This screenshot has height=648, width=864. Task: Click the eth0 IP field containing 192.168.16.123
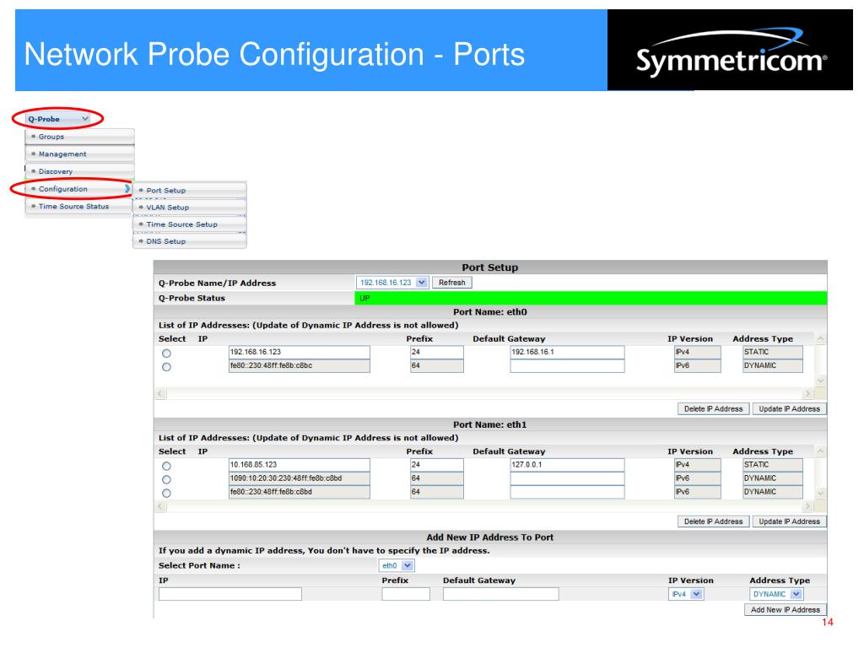(x=300, y=352)
